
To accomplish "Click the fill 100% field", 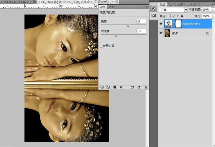I will (x=206, y=16).
